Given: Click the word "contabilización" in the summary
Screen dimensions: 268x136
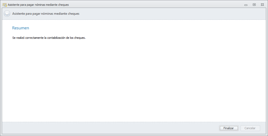Looking at the screenshot, I should click(56, 38).
